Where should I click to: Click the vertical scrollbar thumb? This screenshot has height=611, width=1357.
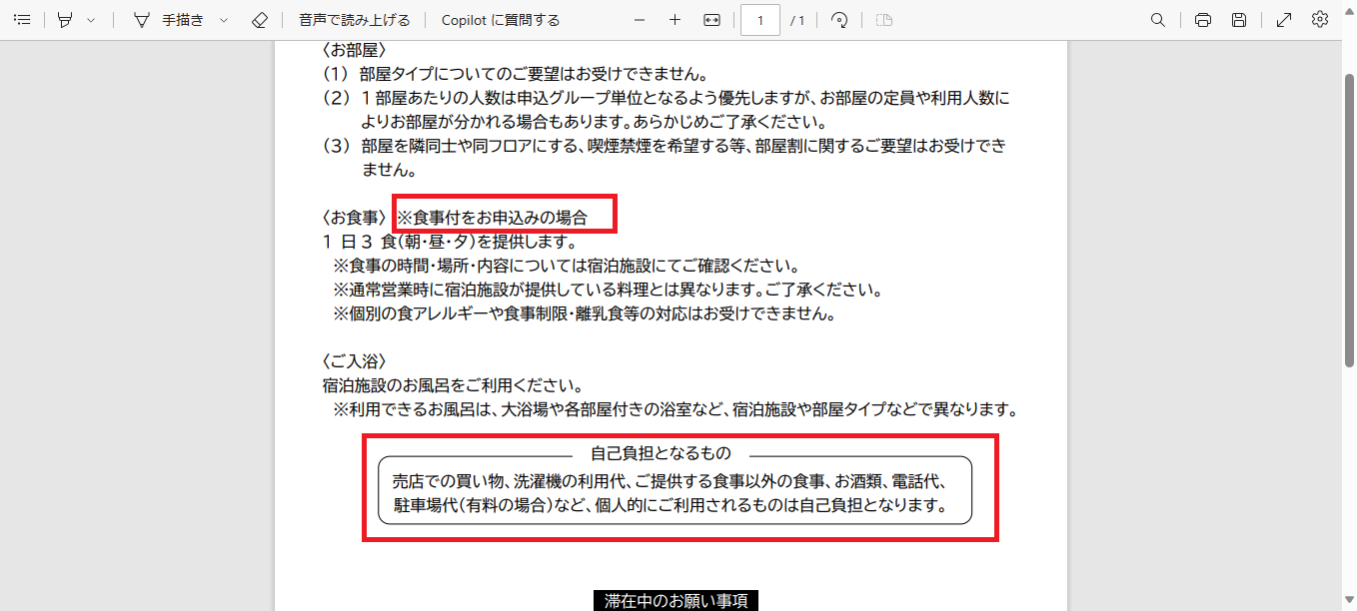(1349, 220)
